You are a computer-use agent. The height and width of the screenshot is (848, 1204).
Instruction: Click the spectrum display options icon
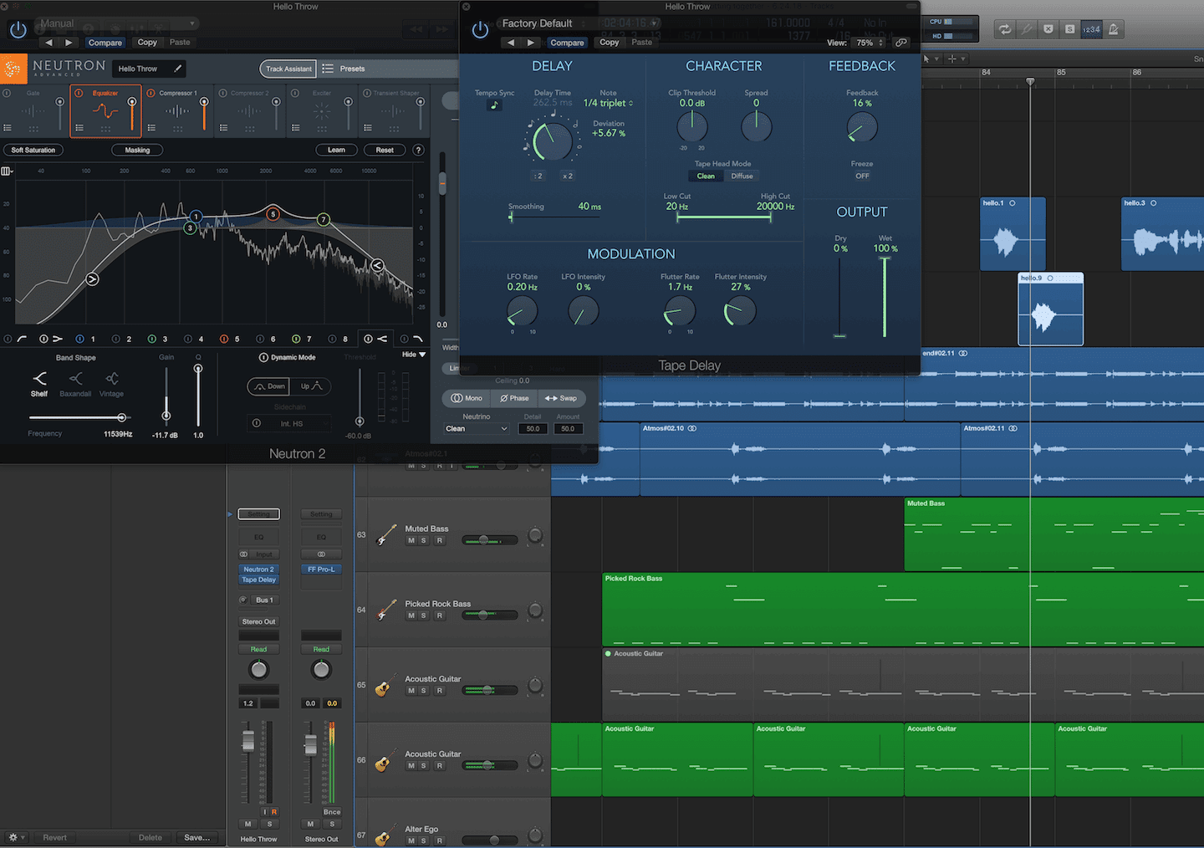[6, 171]
